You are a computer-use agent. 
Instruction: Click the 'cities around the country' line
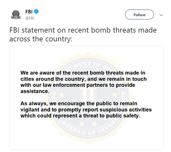83,79
